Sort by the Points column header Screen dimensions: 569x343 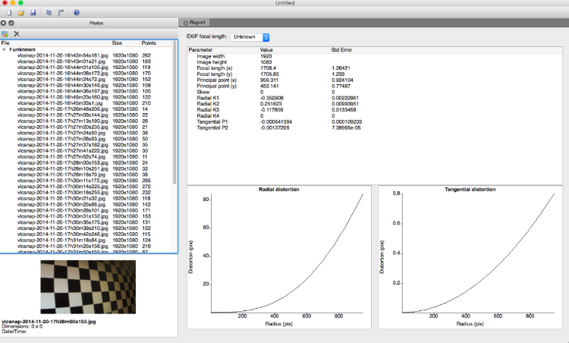pyautogui.click(x=149, y=42)
